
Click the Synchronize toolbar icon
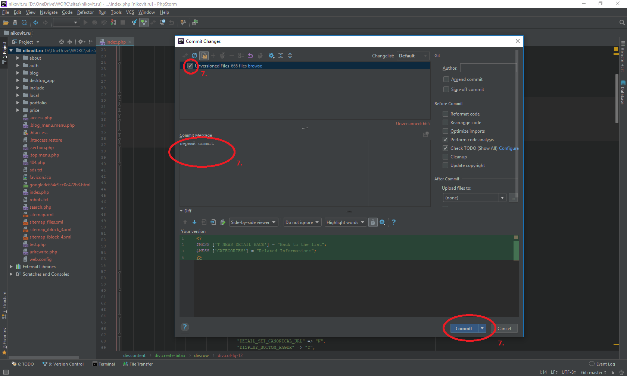[24, 22]
